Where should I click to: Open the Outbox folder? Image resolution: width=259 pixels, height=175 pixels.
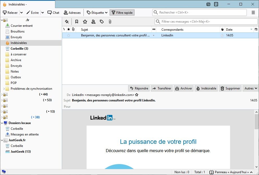point(16,77)
